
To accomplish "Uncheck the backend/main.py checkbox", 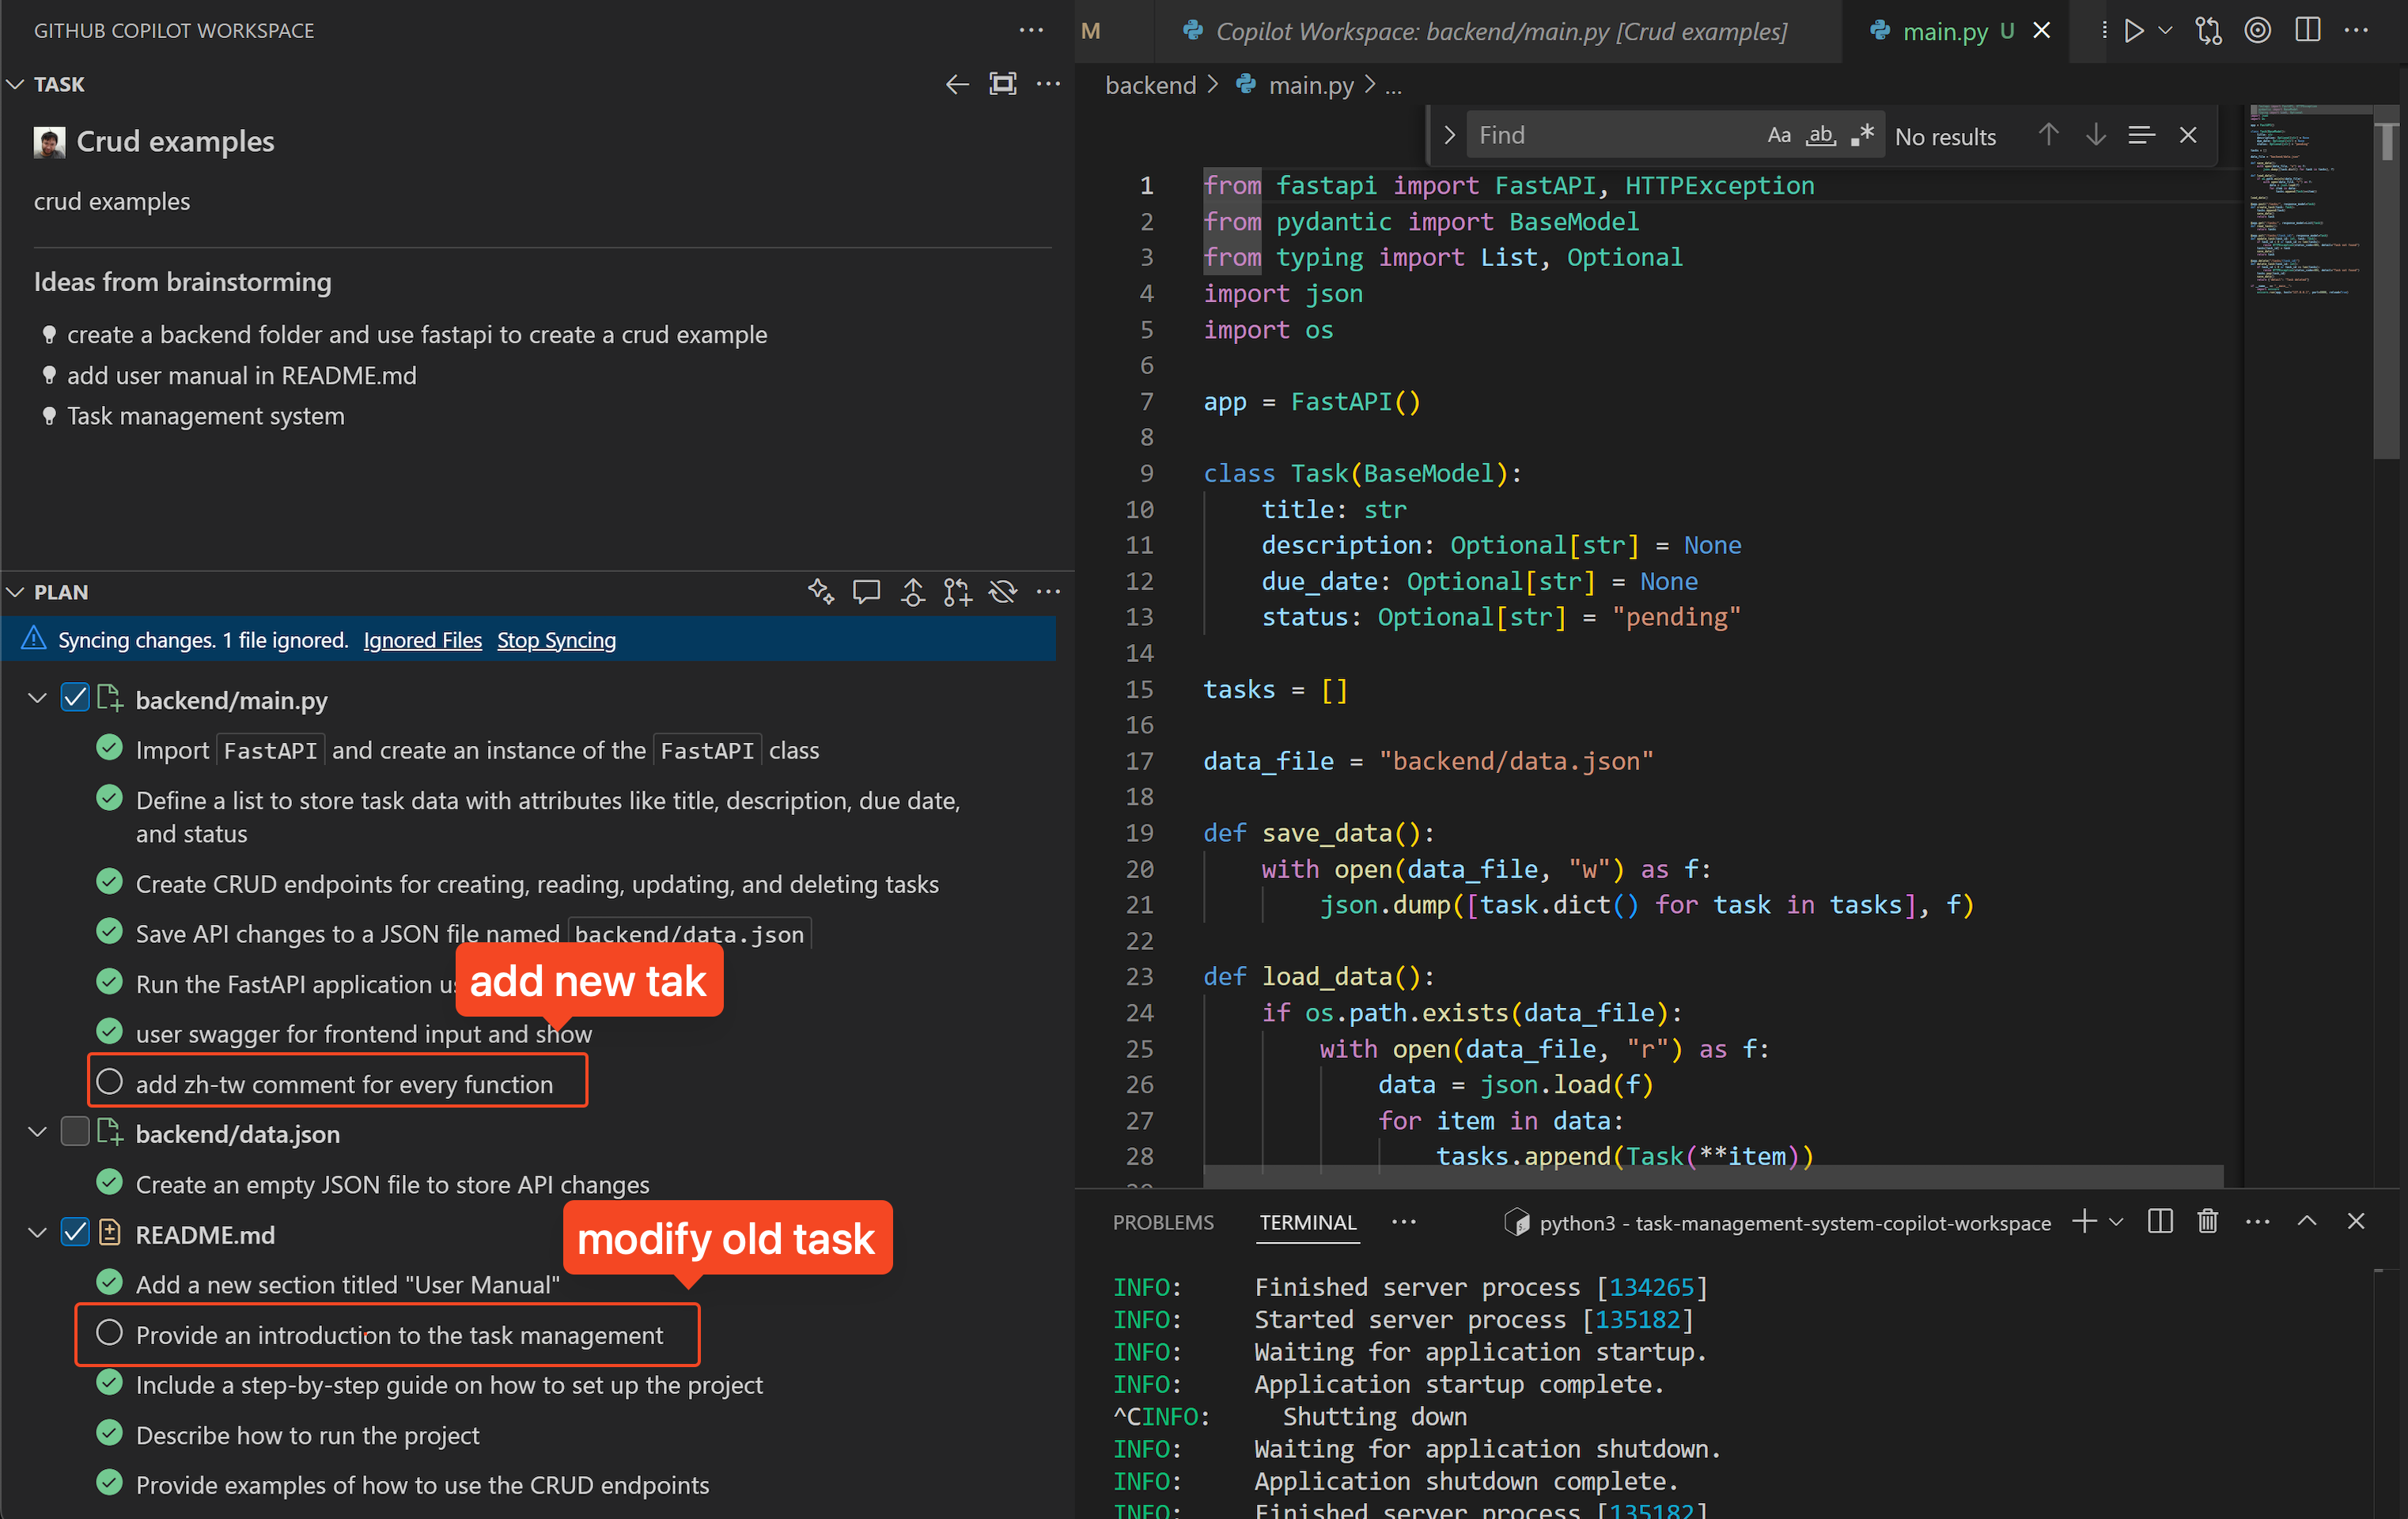I will click(x=75, y=698).
